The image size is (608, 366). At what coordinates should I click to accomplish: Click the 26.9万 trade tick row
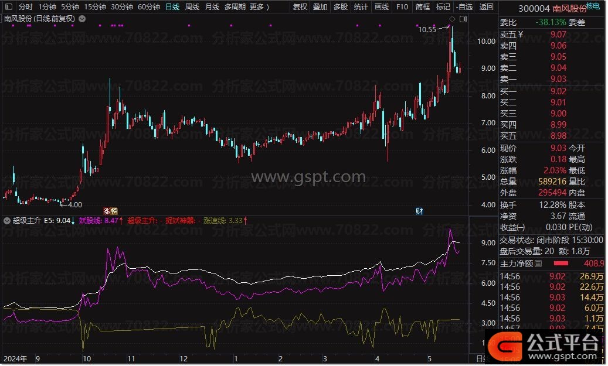click(x=552, y=276)
